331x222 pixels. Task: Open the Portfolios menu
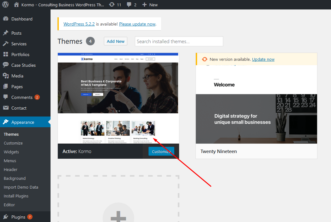20,54
